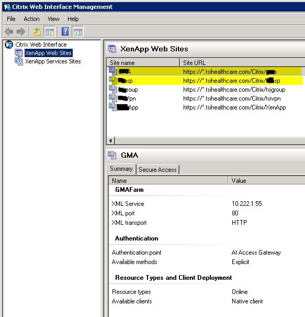The width and height of the screenshot is (305, 317).
Task: Click the Explicit value
Action: point(241,262)
